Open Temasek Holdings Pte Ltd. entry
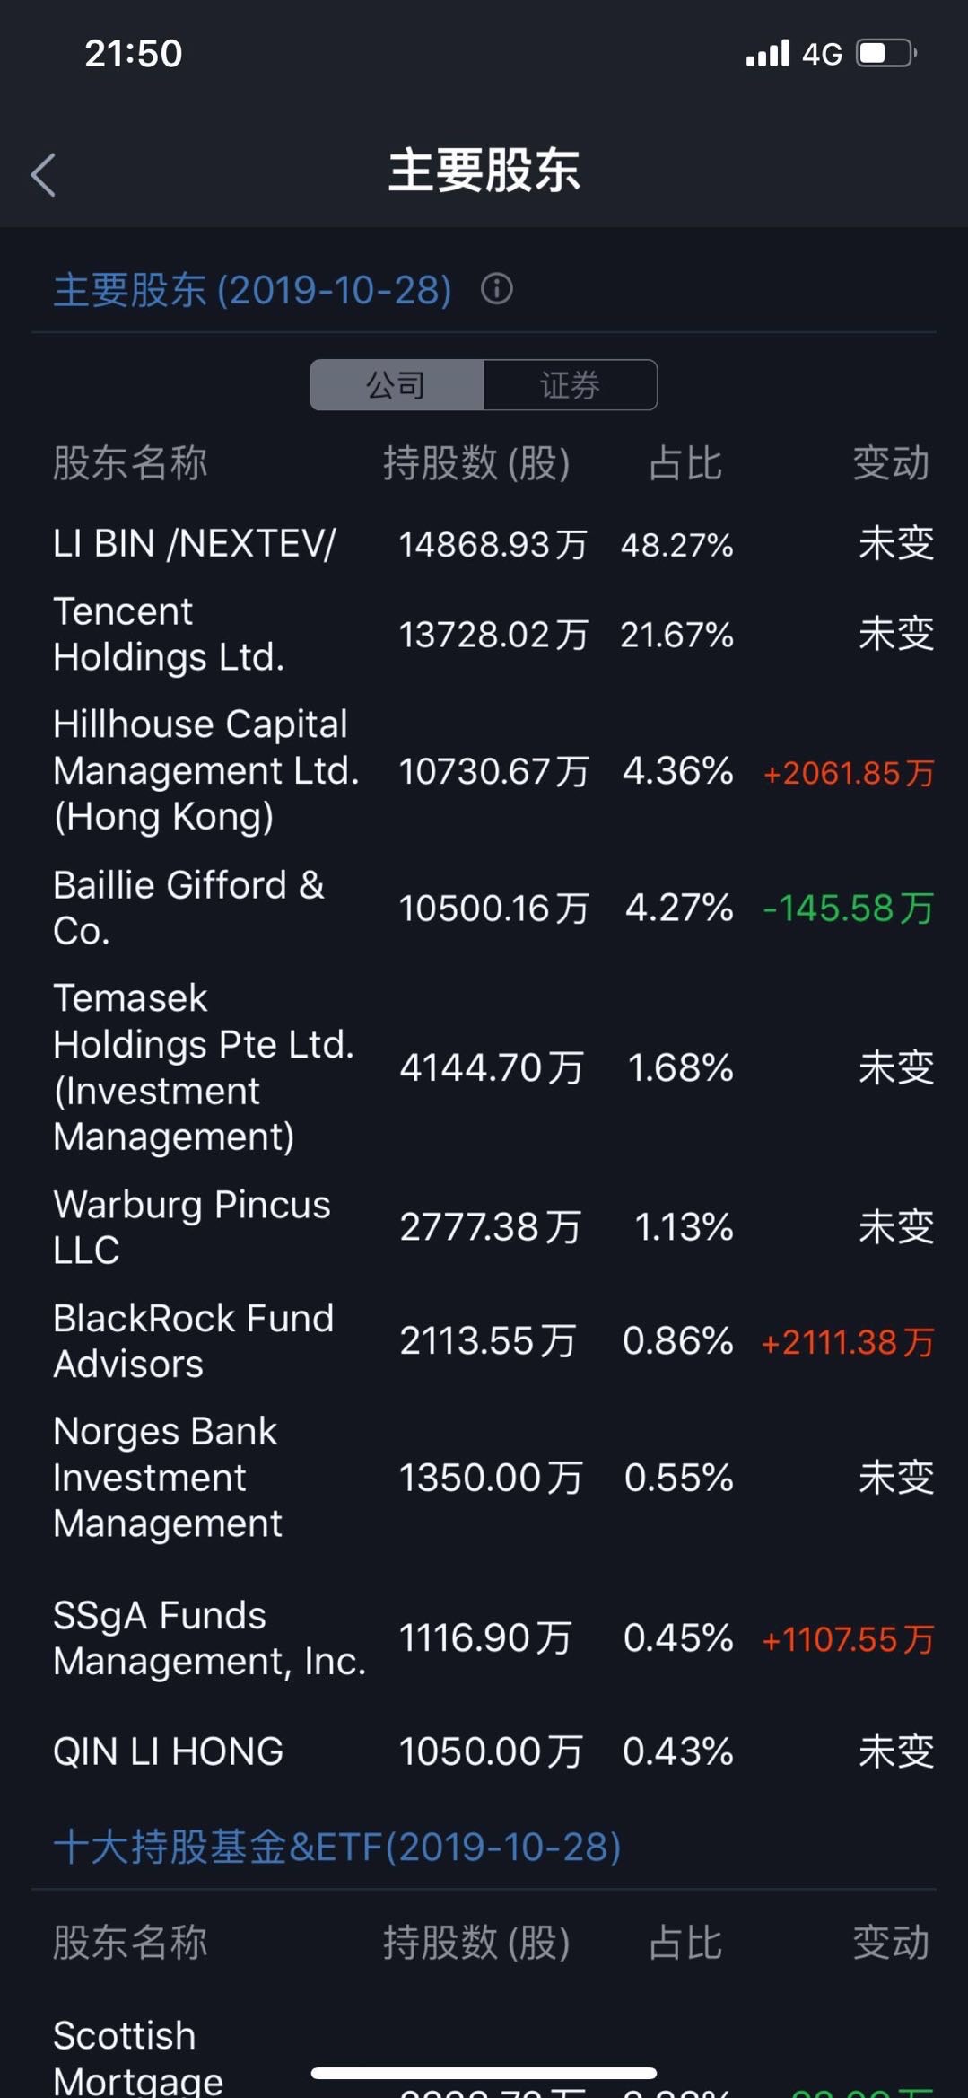Viewport: 968px width, 2098px height. coord(484,1067)
